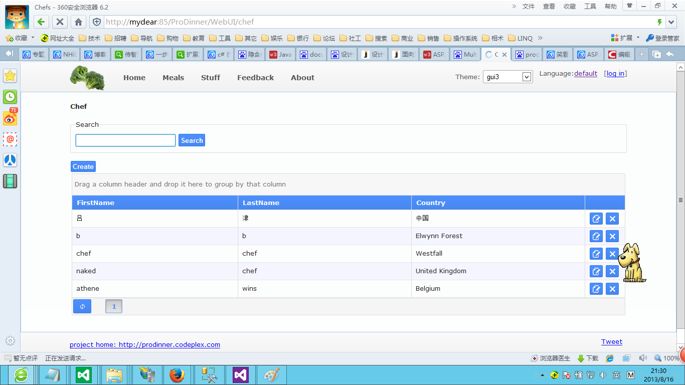Viewport: 685px width, 385px height.
Task: Open Weibo icon in the sidebar
Action: point(10,118)
